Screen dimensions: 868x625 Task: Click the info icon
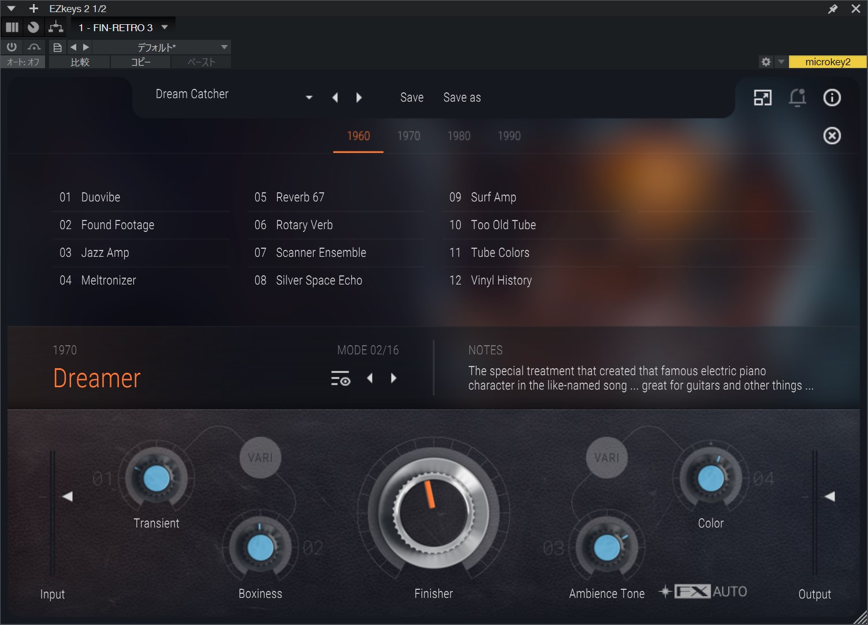(x=832, y=98)
